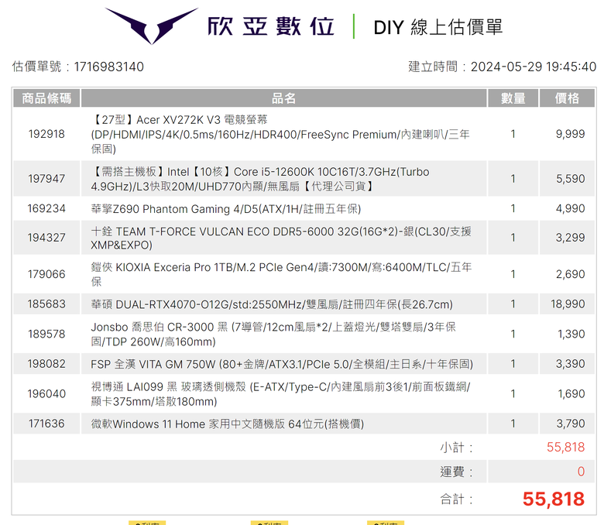
Task: Click the shipping fee value 0
Action: point(581,472)
